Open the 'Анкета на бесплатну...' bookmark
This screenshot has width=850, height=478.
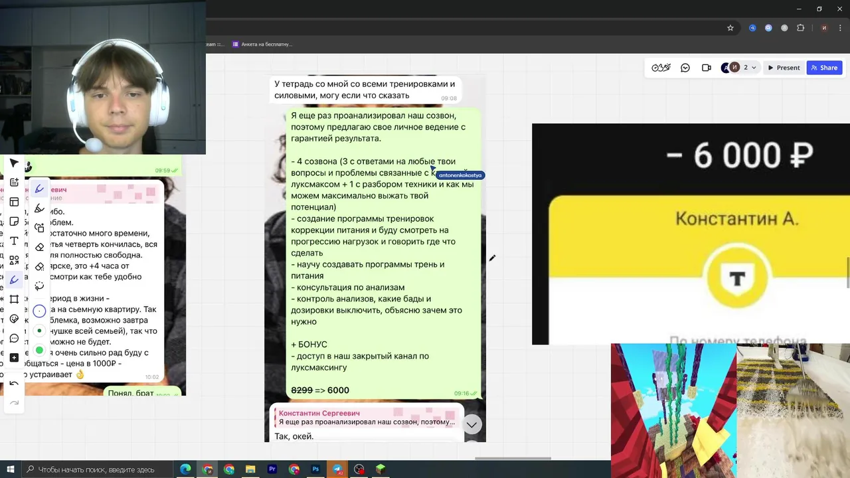coord(262,44)
